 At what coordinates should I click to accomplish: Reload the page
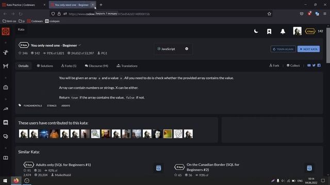21,14
